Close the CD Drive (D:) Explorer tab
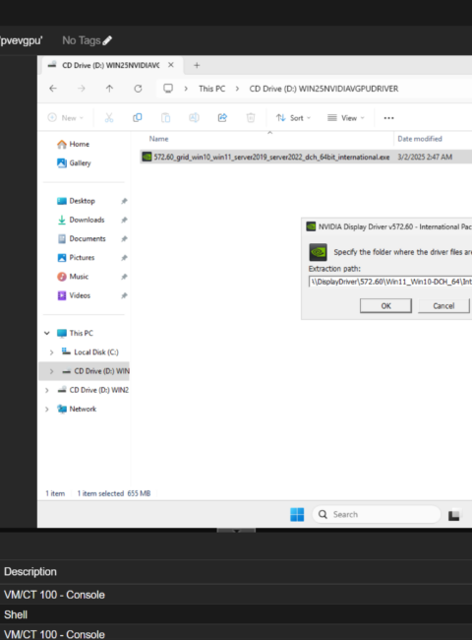Screen dimensions: 472x640 coord(171,65)
